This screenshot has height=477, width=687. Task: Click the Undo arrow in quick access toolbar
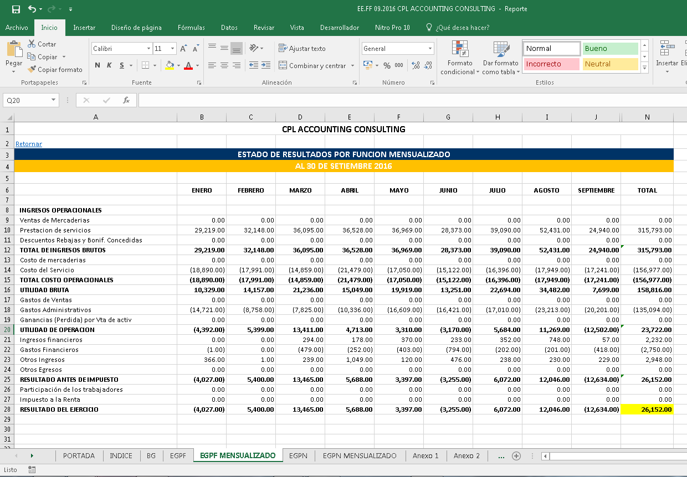pos(32,9)
